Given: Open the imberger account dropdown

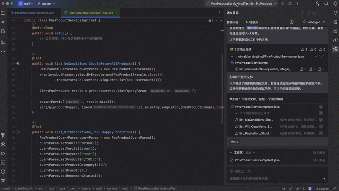Looking at the screenshot, I should (314, 22).
